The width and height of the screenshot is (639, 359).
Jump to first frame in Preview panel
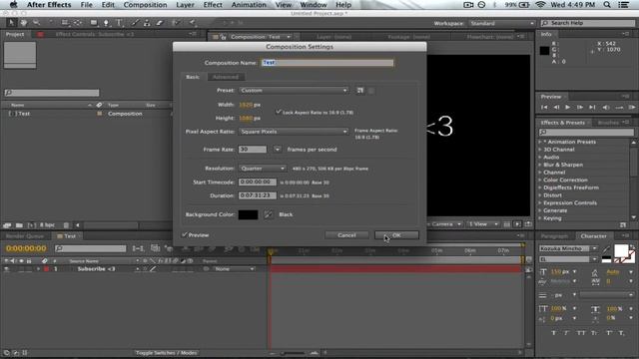(x=544, y=108)
